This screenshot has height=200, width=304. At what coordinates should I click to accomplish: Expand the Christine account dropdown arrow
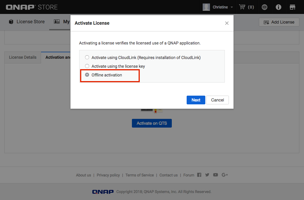232,7
